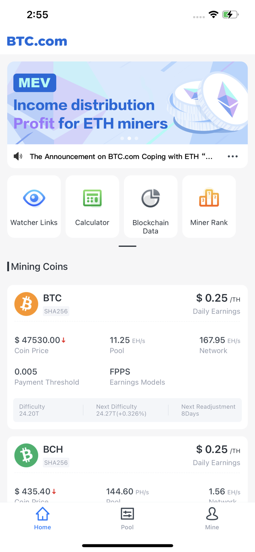This screenshot has height=552, width=255.
Task: Open the mining Calculator
Action: tap(92, 206)
